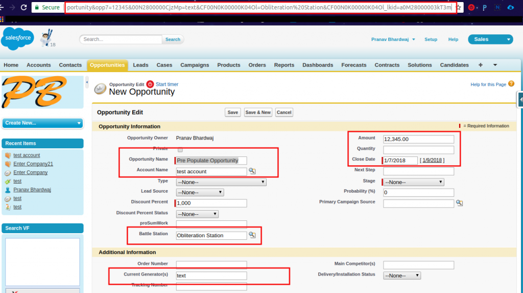Open the Contracts tab
This screenshot has width=523, height=293.
click(x=387, y=65)
